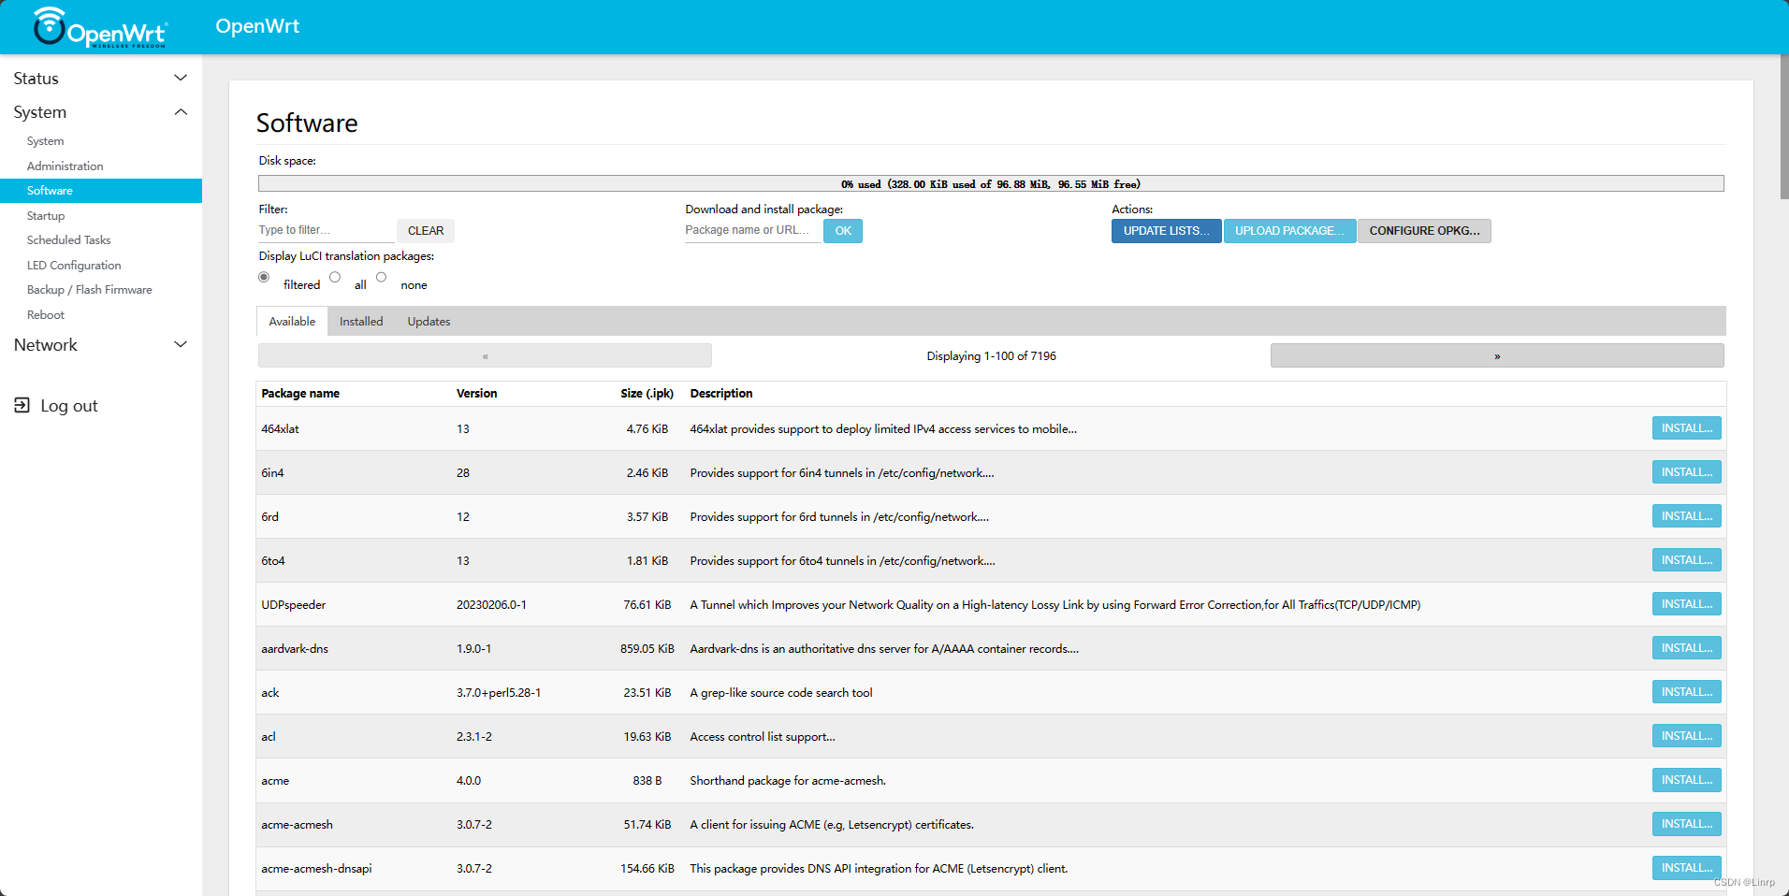Image resolution: width=1789 pixels, height=896 pixels.
Task: Focus the Type to filter input
Action: click(326, 230)
